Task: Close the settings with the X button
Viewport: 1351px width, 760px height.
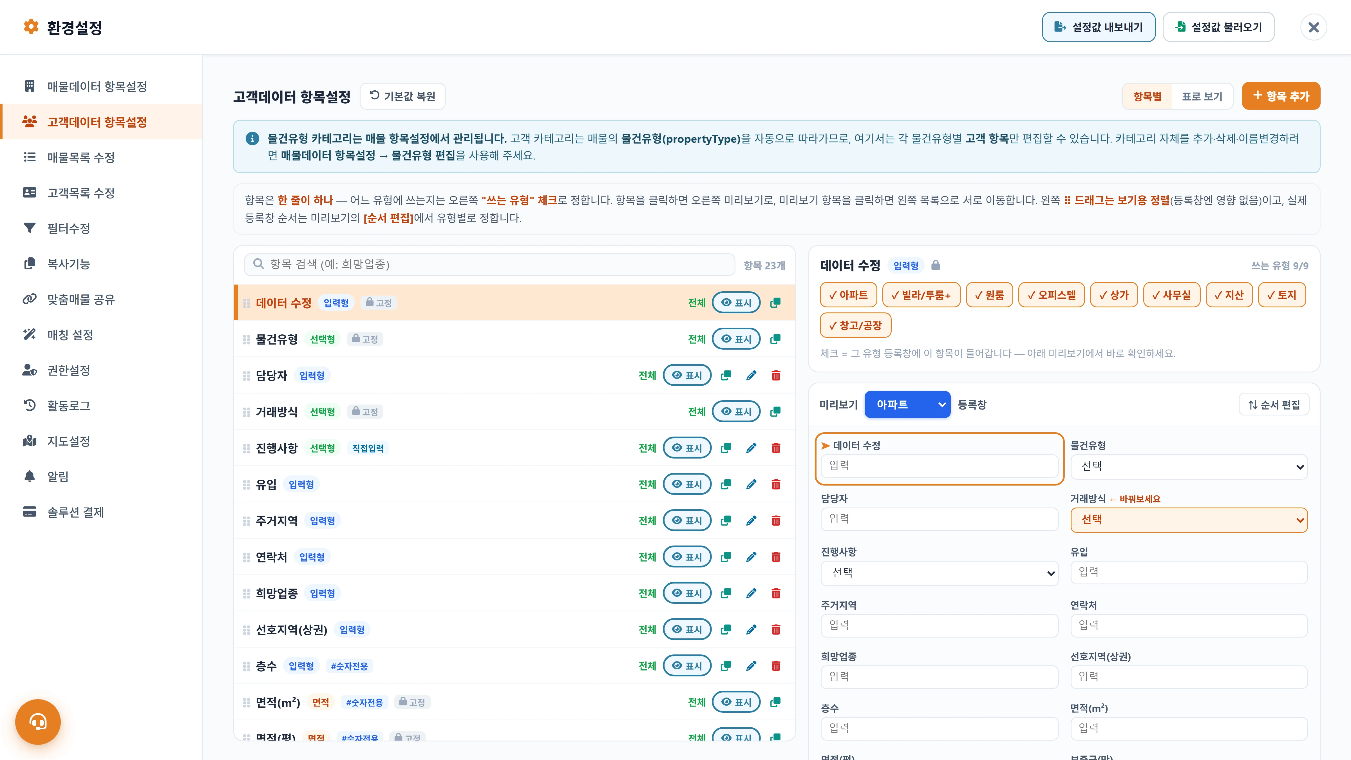Action: click(1313, 27)
